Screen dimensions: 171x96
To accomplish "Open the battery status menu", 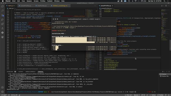I will (143, 1).
